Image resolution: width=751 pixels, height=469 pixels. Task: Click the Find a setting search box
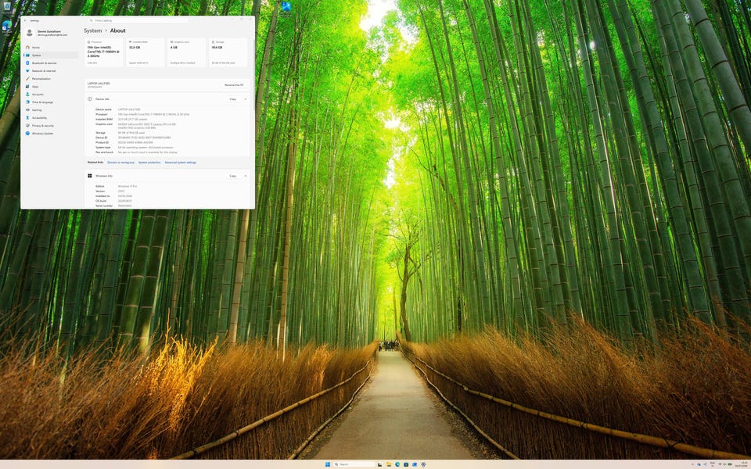[138, 20]
